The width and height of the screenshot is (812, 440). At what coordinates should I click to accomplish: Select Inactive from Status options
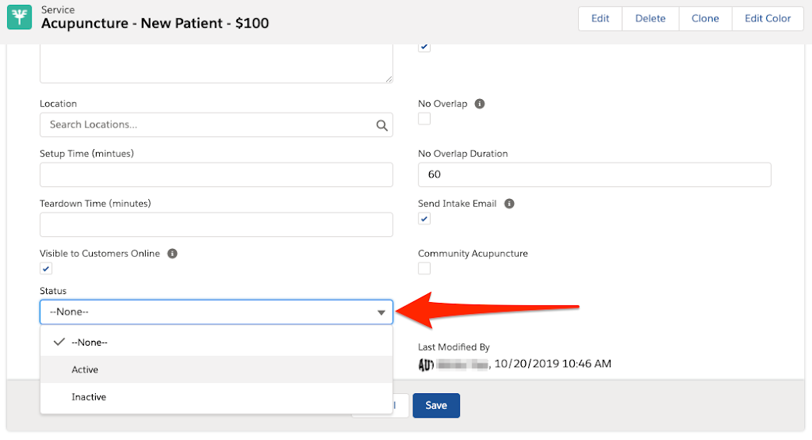89,397
